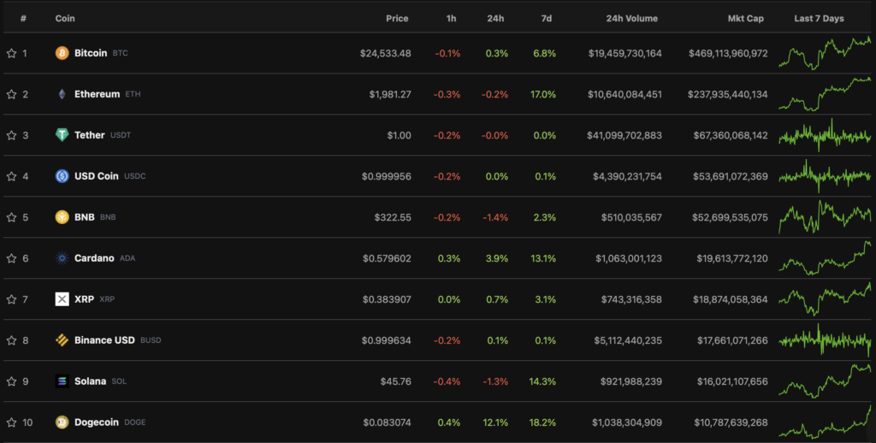The image size is (876, 443).
Task: Open the Solana coin name link
Action: (90, 381)
